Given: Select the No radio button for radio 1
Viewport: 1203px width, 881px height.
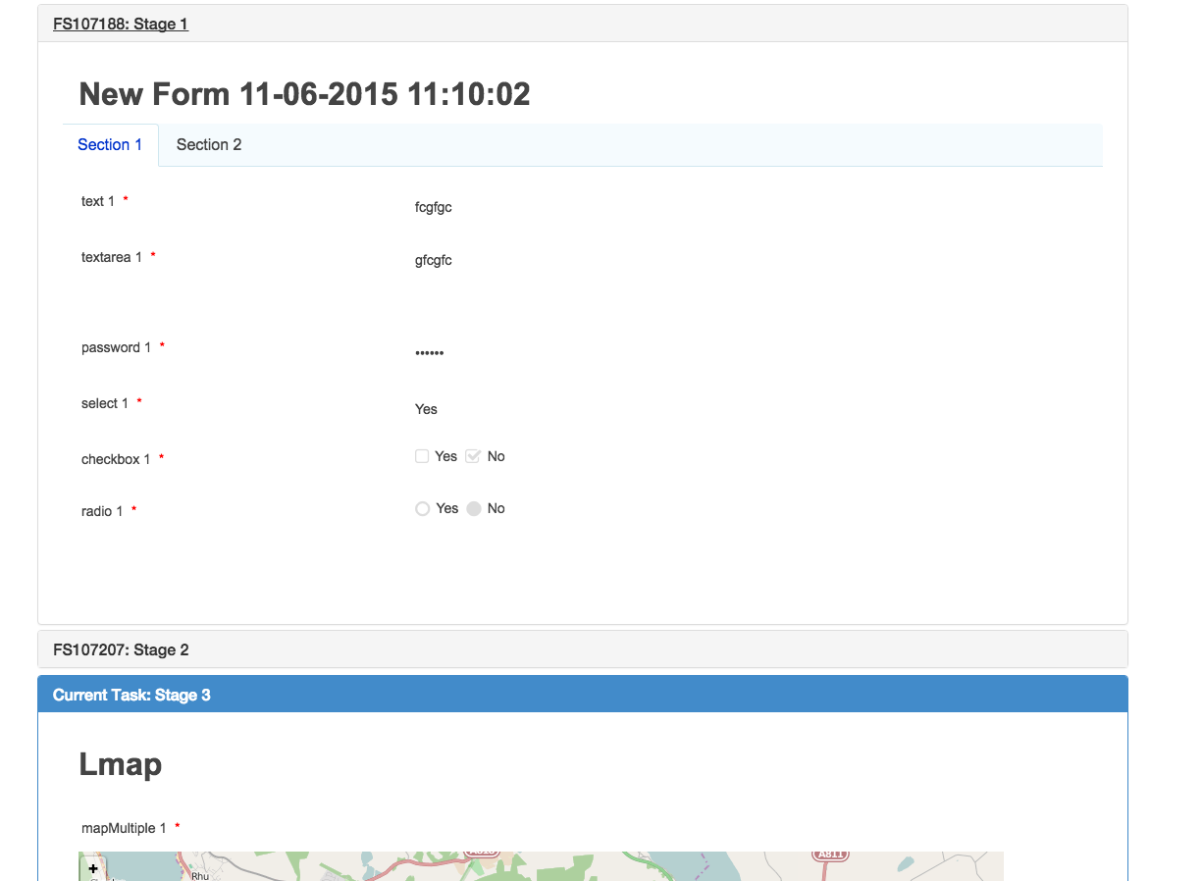Looking at the screenshot, I should [x=472, y=508].
